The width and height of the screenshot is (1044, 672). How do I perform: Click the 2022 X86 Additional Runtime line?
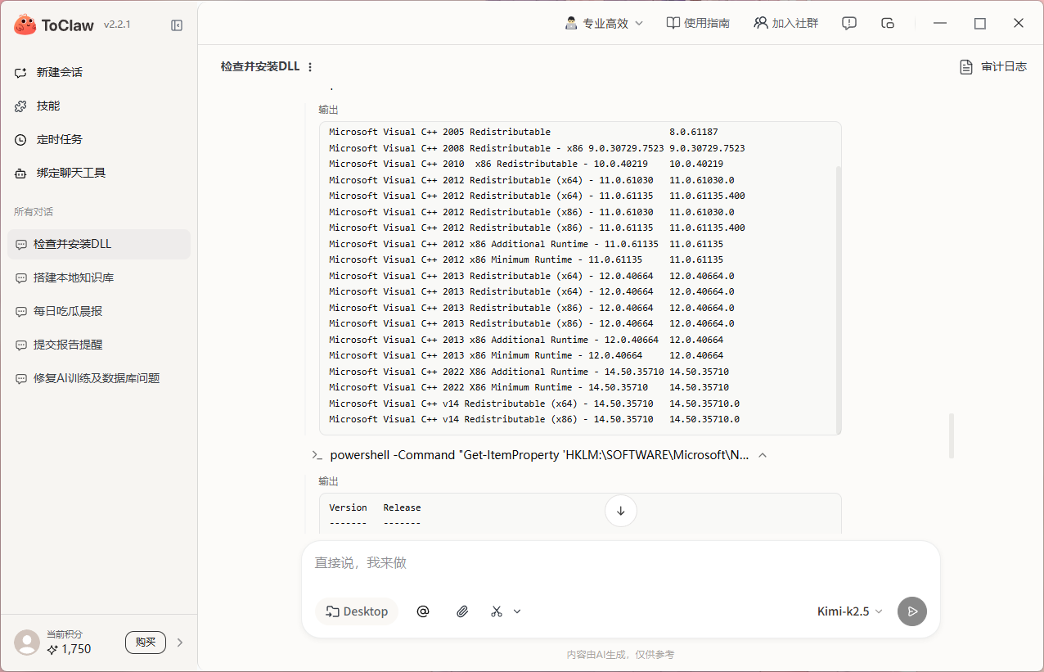[x=529, y=372]
